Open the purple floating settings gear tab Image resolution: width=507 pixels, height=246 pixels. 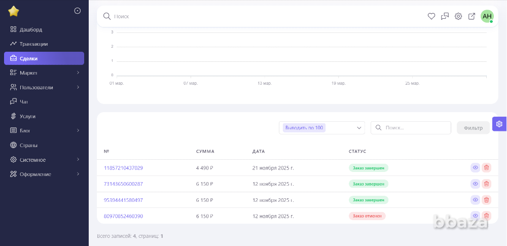click(x=499, y=124)
